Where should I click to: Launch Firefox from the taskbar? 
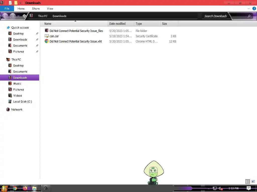tap(25, 188)
